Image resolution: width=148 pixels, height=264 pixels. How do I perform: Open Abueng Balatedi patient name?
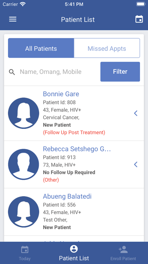(x=67, y=196)
